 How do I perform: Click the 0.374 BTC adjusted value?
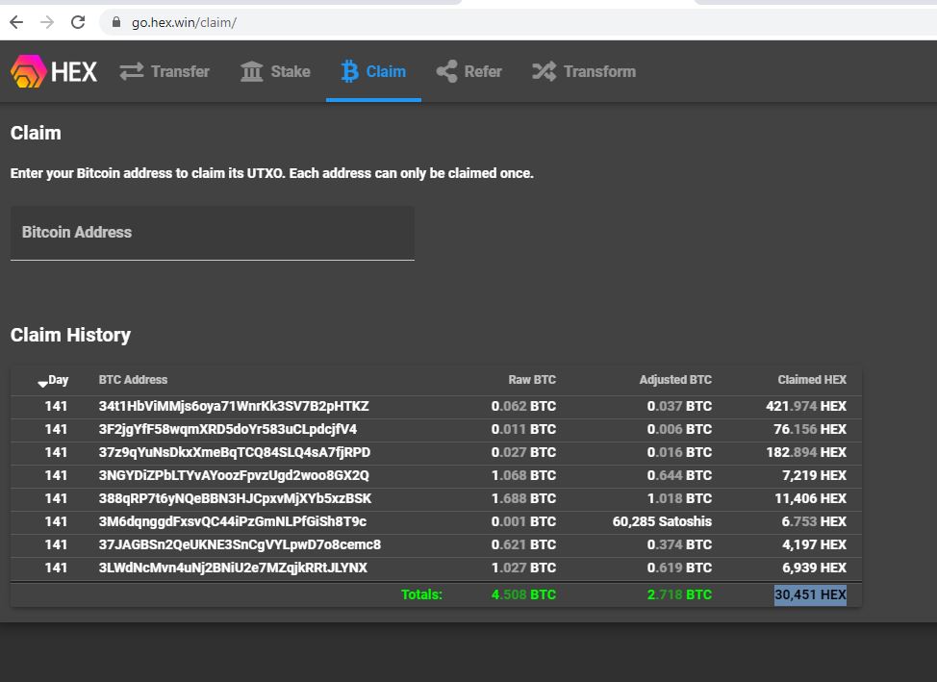point(679,544)
